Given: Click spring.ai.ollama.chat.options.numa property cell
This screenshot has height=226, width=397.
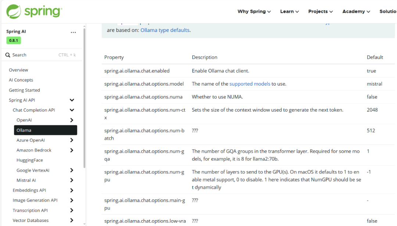Looking at the screenshot, I should click(x=143, y=97).
